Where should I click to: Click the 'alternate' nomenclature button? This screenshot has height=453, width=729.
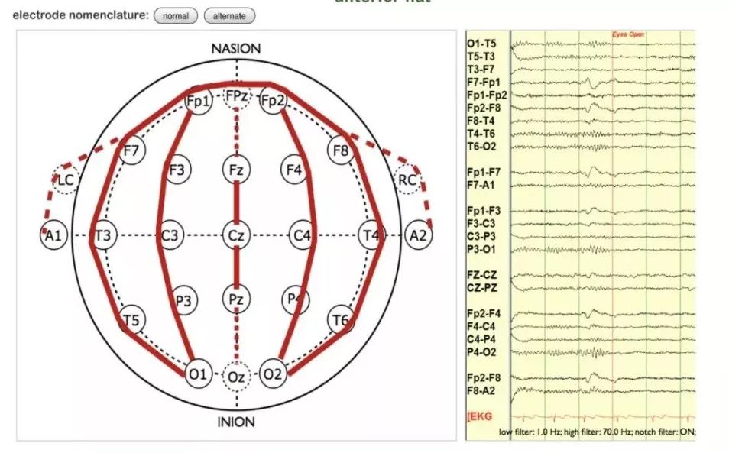point(230,15)
